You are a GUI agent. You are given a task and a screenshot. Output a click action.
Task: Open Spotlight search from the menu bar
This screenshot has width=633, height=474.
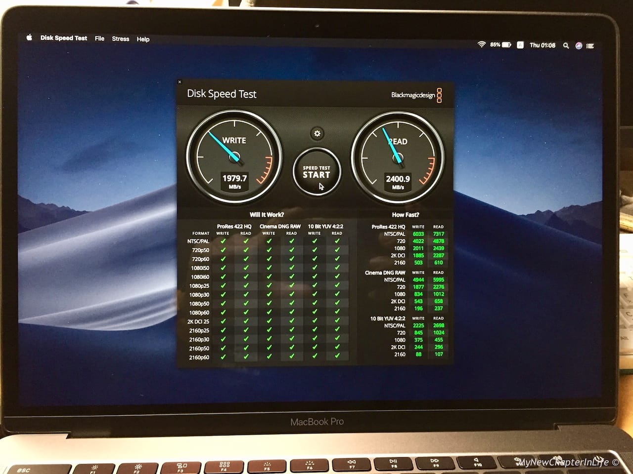click(565, 45)
